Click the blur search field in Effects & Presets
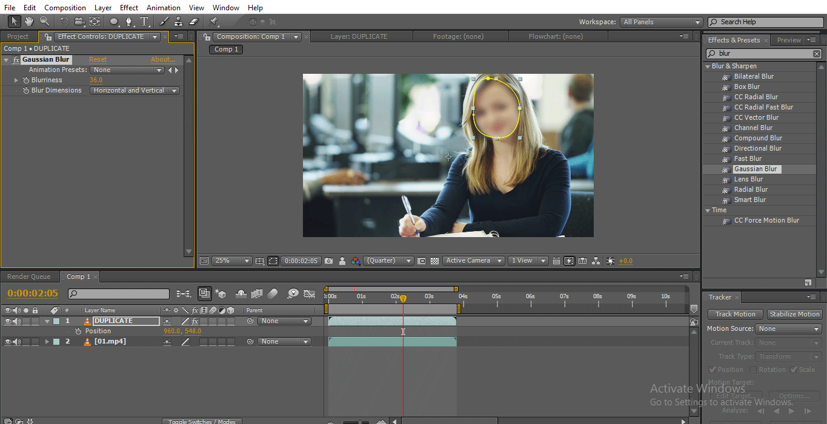 760,53
